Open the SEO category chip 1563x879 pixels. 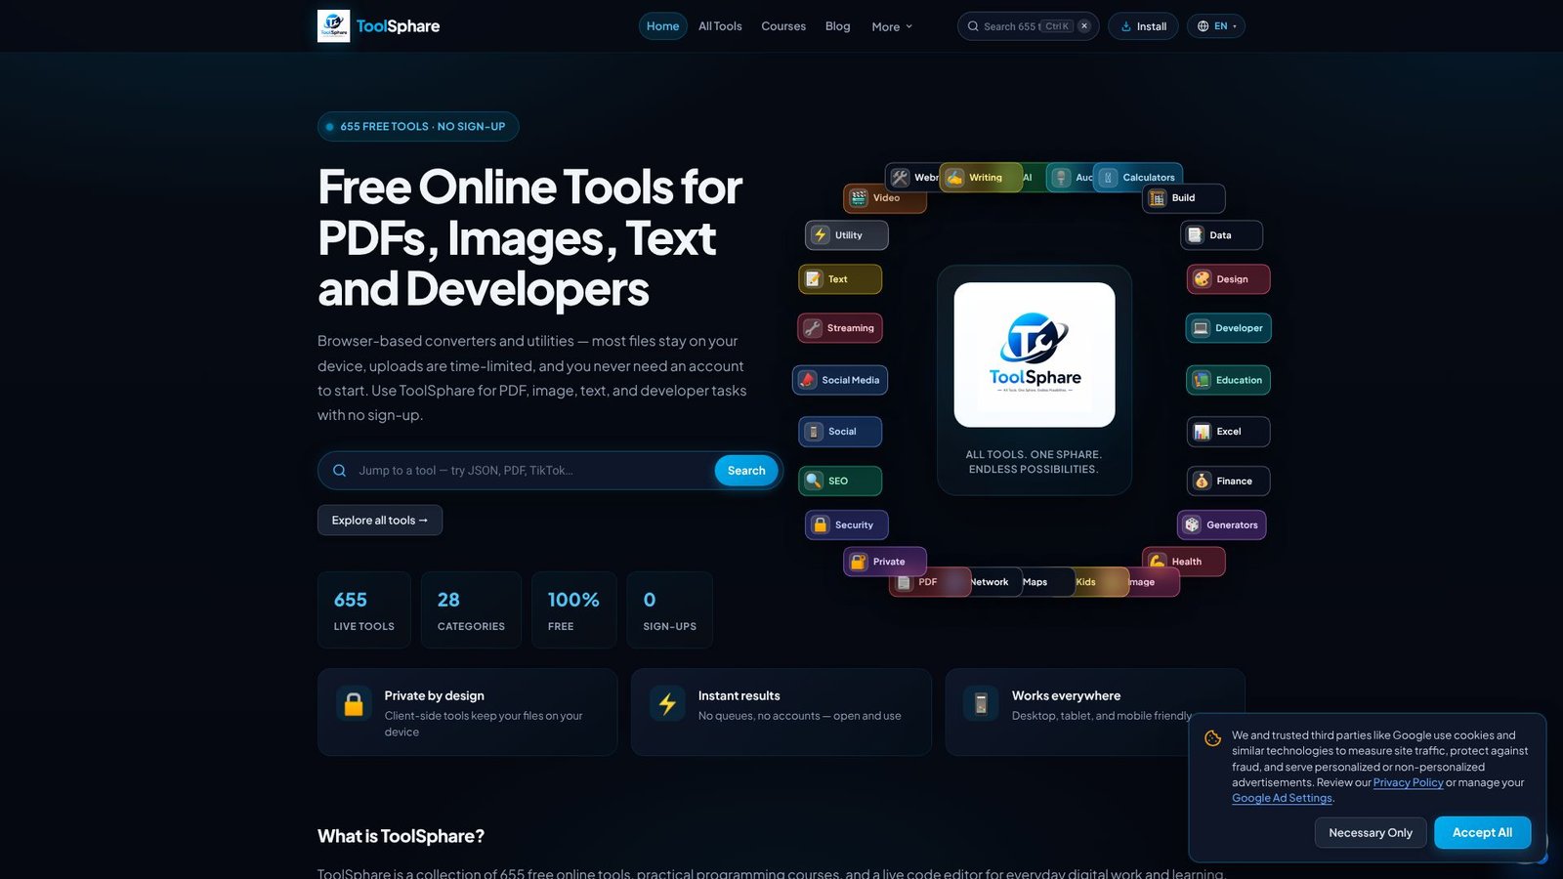[x=840, y=481]
